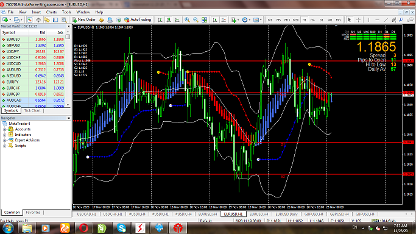Open the Templates dropdown arrow
Image resolution: width=416 pixels, height=234 pixels.
click(x=261, y=20)
